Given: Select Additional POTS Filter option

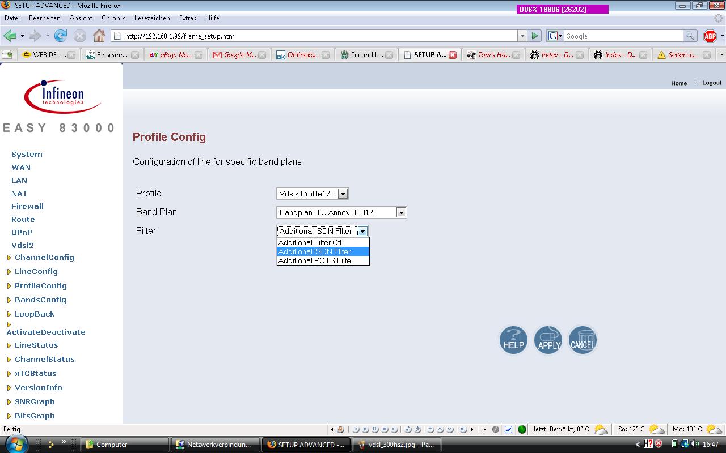Looking at the screenshot, I should (x=323, y=260).
